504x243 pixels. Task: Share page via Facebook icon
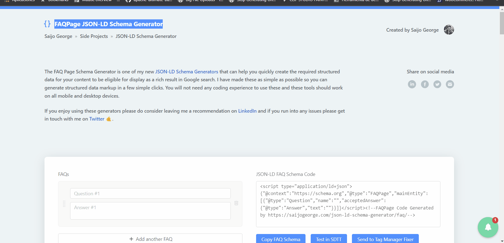(x=425, y=84)
